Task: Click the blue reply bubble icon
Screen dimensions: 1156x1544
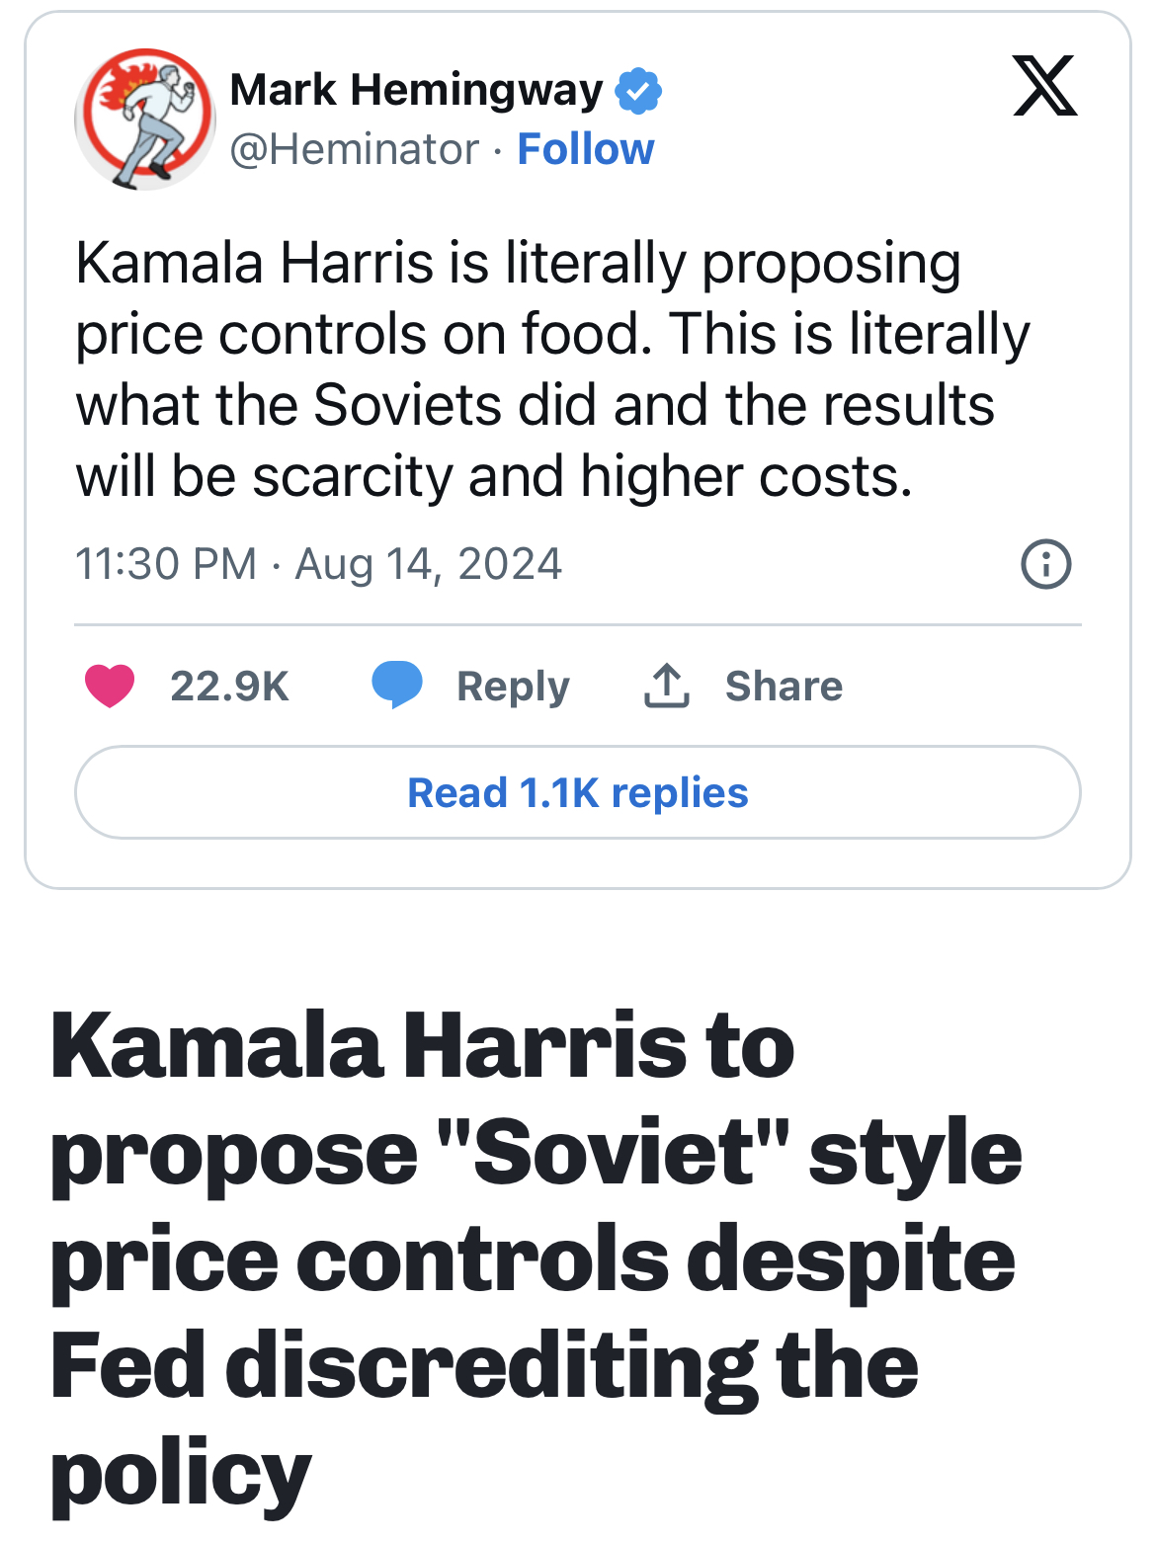Action: point(397,686)
